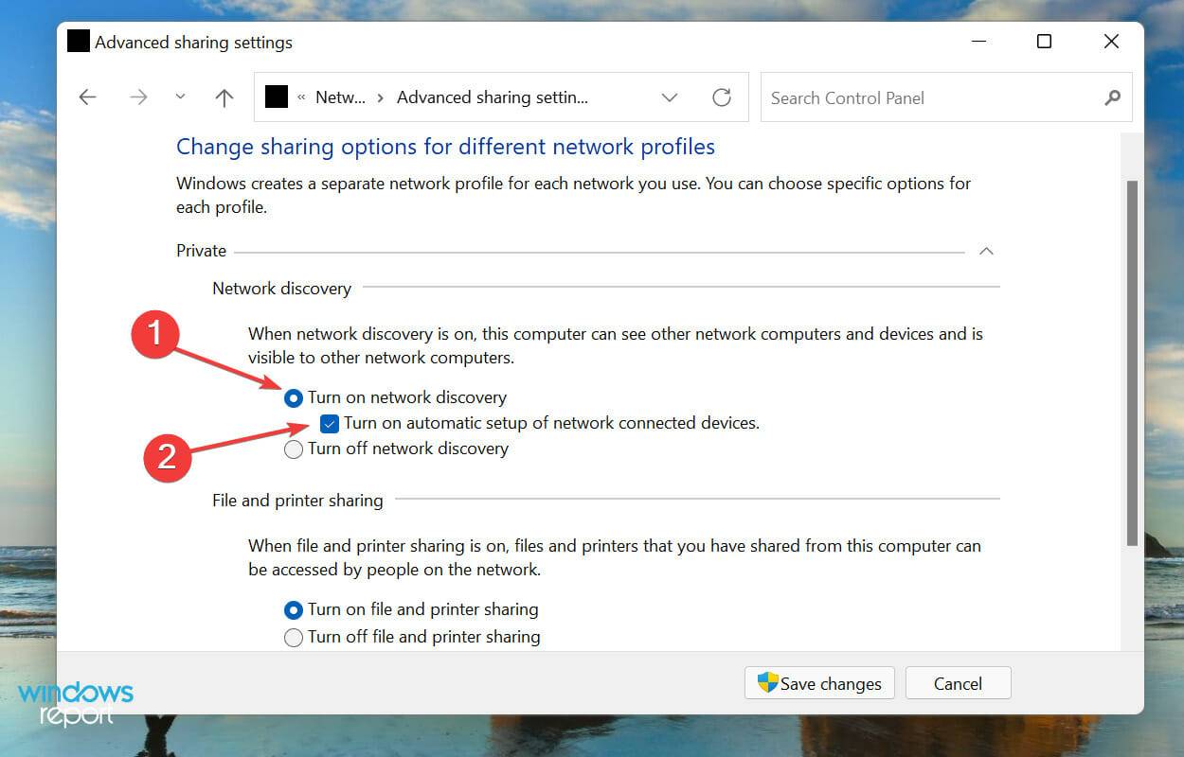Select Turn off file and printer sharing
The image size is (1184, 757).
click(294, 637)
